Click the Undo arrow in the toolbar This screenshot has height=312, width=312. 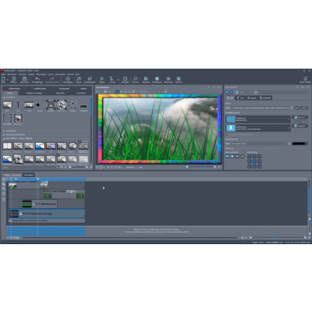point(37,79)
